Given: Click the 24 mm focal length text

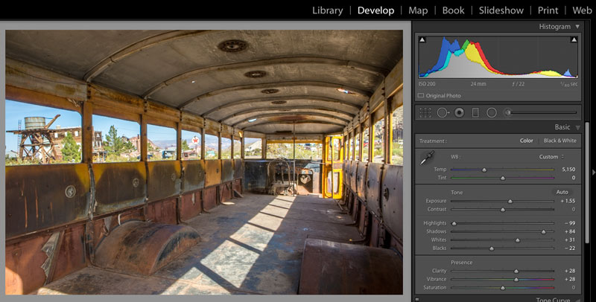Looking at the screenshot, I should [x=478, y=84].
